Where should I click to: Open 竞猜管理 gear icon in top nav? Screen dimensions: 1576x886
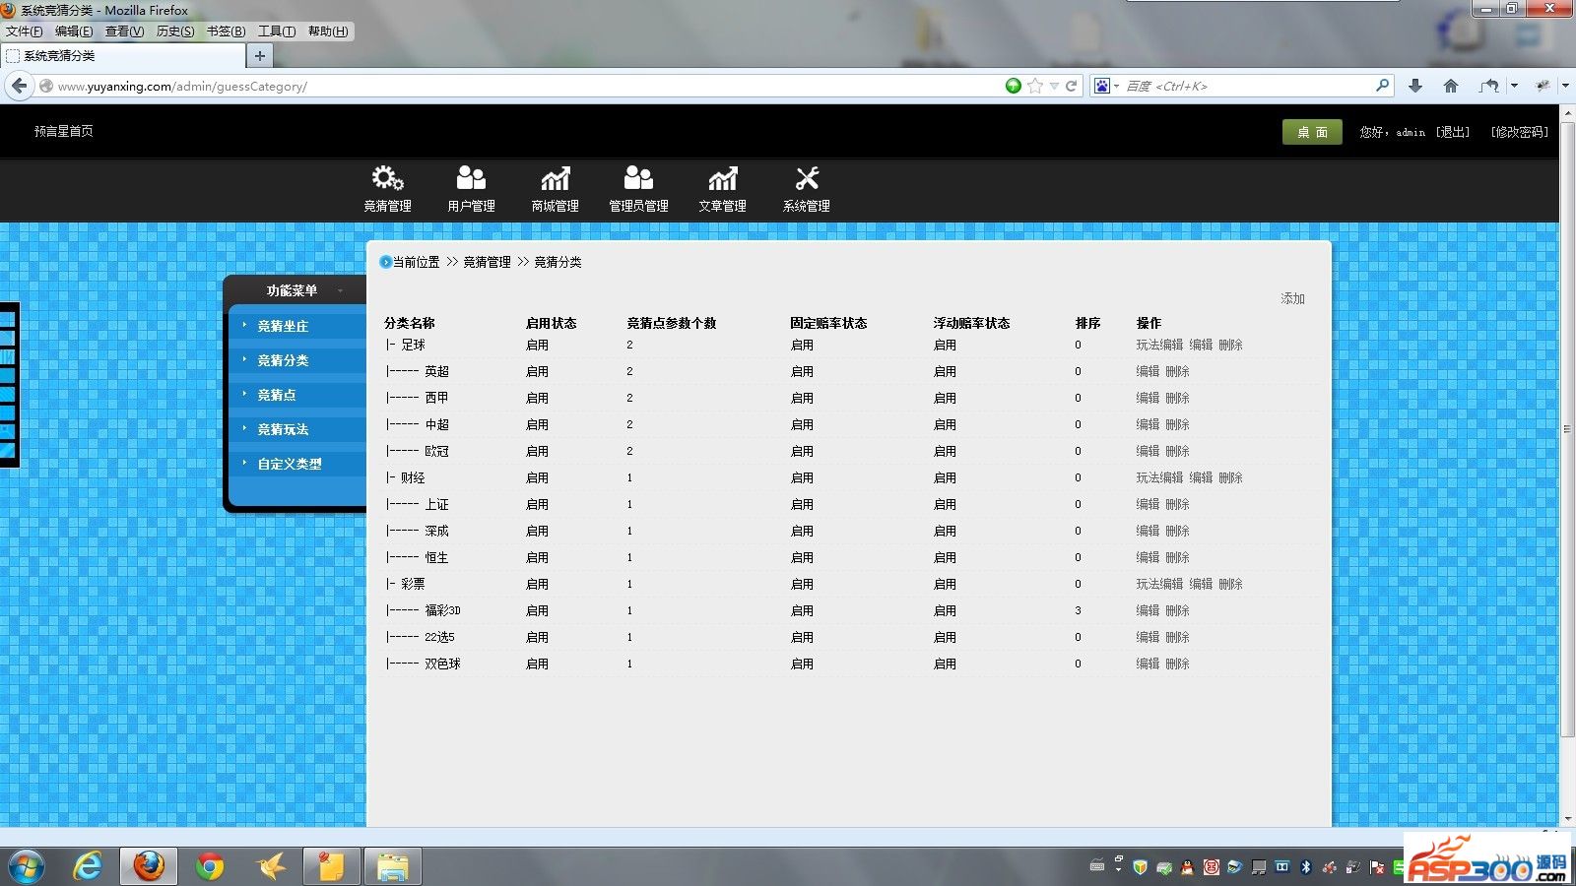[x=387, y=178]
